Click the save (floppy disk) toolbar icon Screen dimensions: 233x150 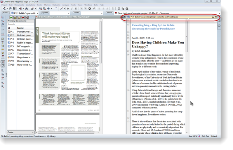click(x=14, y=9)
